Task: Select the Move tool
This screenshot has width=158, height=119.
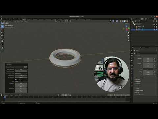Action: (x=2, y=33)
